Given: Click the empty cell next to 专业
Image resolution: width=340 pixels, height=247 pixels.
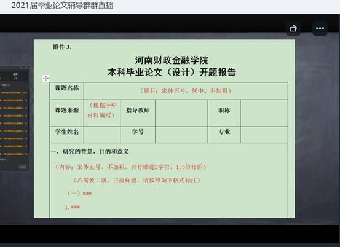Looking at the screenshot, I should click(x=264, y=135).
